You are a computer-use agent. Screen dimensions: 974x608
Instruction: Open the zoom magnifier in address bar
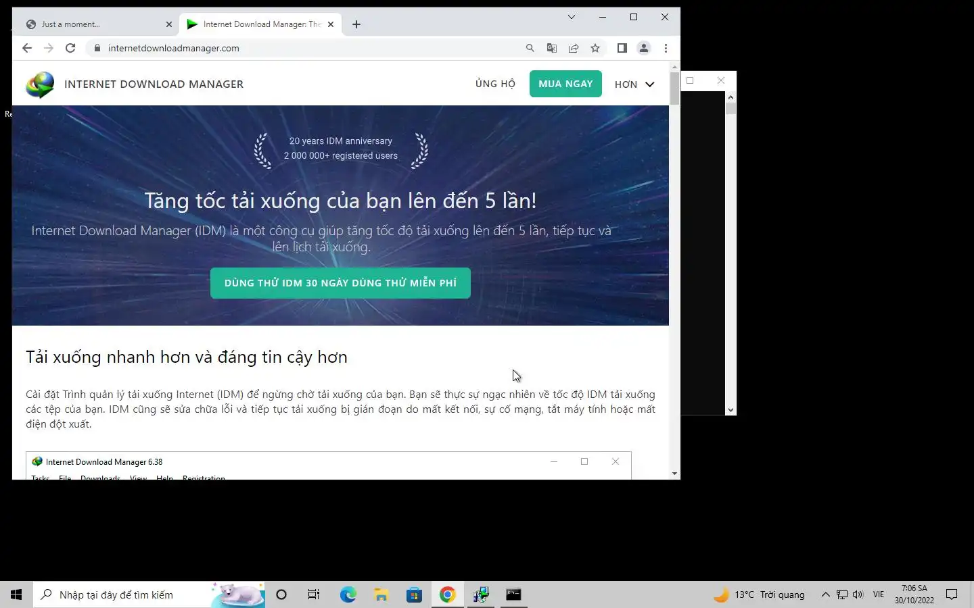pos(530,48)
